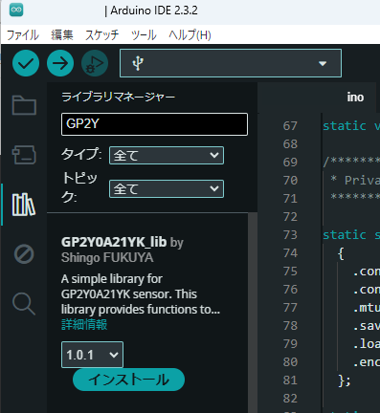This screenshot has width=380, height=413.
Task: Open the Sketchbook folder sidebar icon
Action: pyautogui.click(x=24, y=105)
